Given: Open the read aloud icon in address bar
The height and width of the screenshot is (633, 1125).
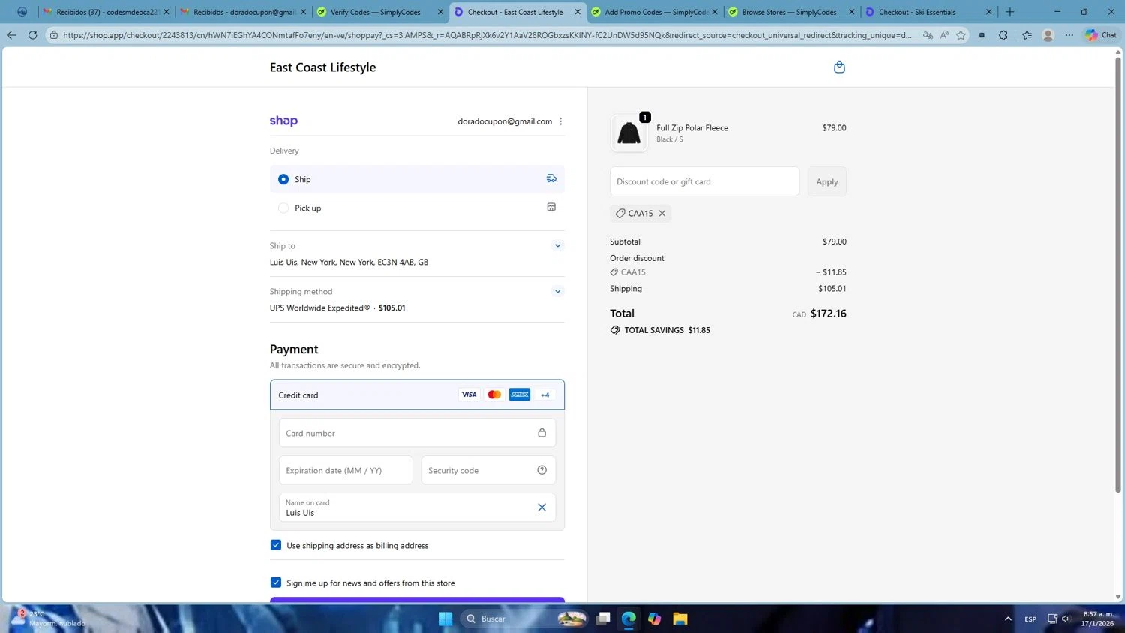Looking at the screenshot, I should pyautogui.click(x=944, y=35).
